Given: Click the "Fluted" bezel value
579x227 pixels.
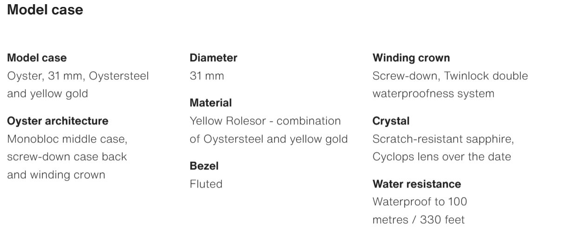Looking at the screenshot, I should (x=206, y=184).
